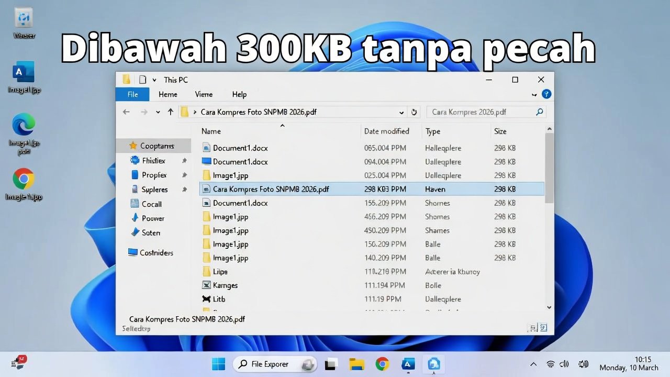Click the blank document icon in title bar
670x377 pixels.
(x=142, y=80)
